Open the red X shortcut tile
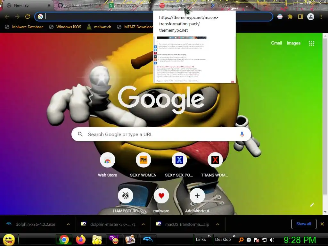328x246 pixels. 215,160
